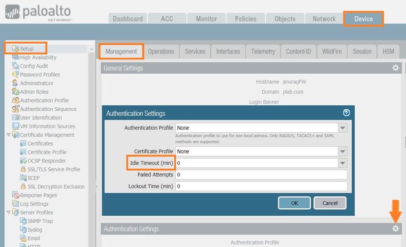Viewport: 406px width, 247px height.
Task: Click domain value plab.com
Action: pyautogui.click(x=293, y=92)
